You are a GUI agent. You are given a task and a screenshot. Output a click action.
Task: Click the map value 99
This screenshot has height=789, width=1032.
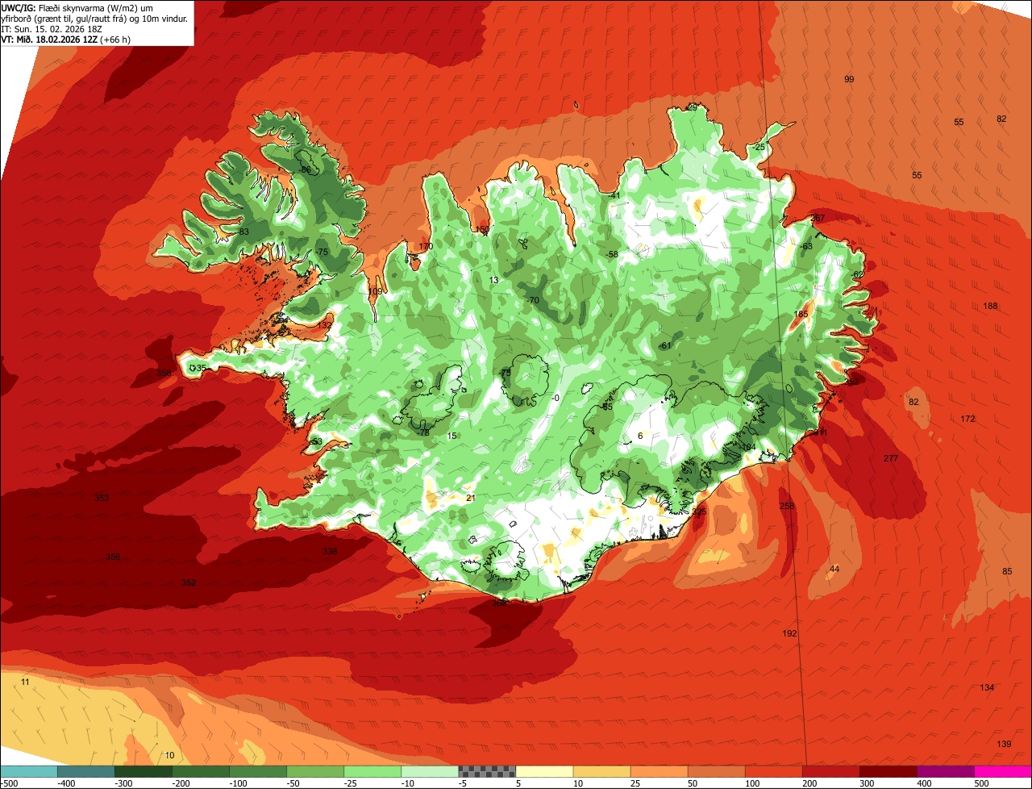pyautogui.click(x=849, y=79)
